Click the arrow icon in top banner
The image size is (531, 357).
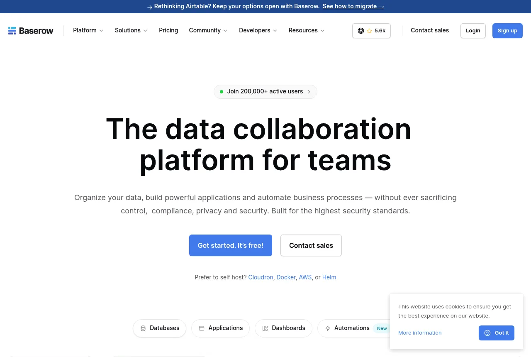[150, 7]
